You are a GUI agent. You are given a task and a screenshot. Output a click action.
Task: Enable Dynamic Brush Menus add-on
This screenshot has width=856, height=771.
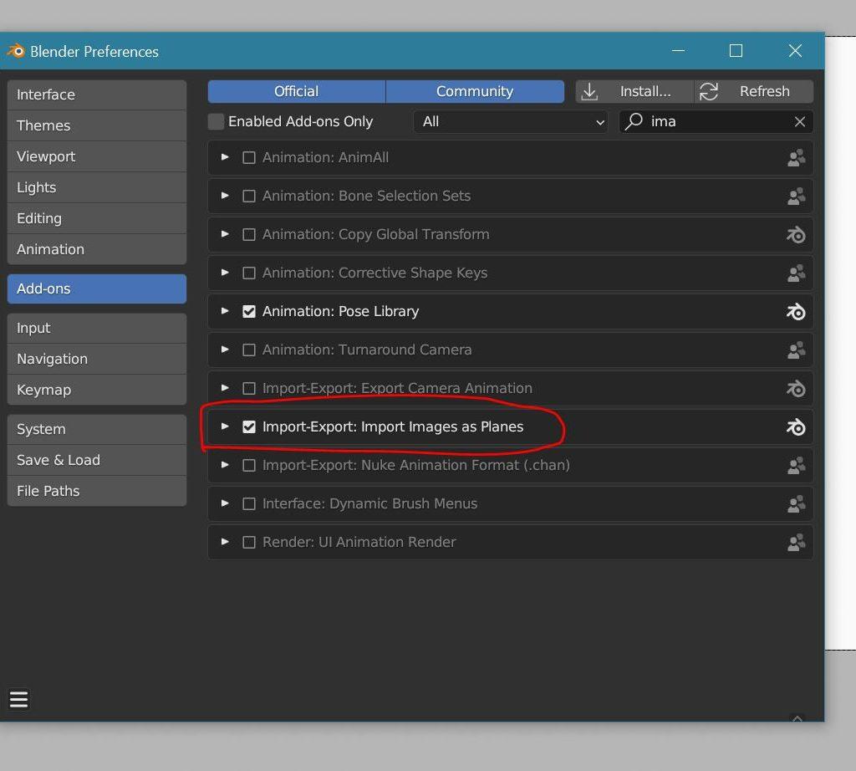[249, 504]
